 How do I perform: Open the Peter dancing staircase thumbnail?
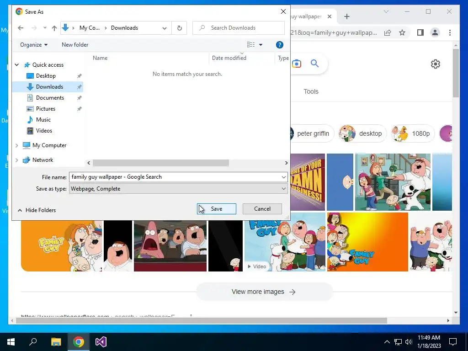[393, 182]
